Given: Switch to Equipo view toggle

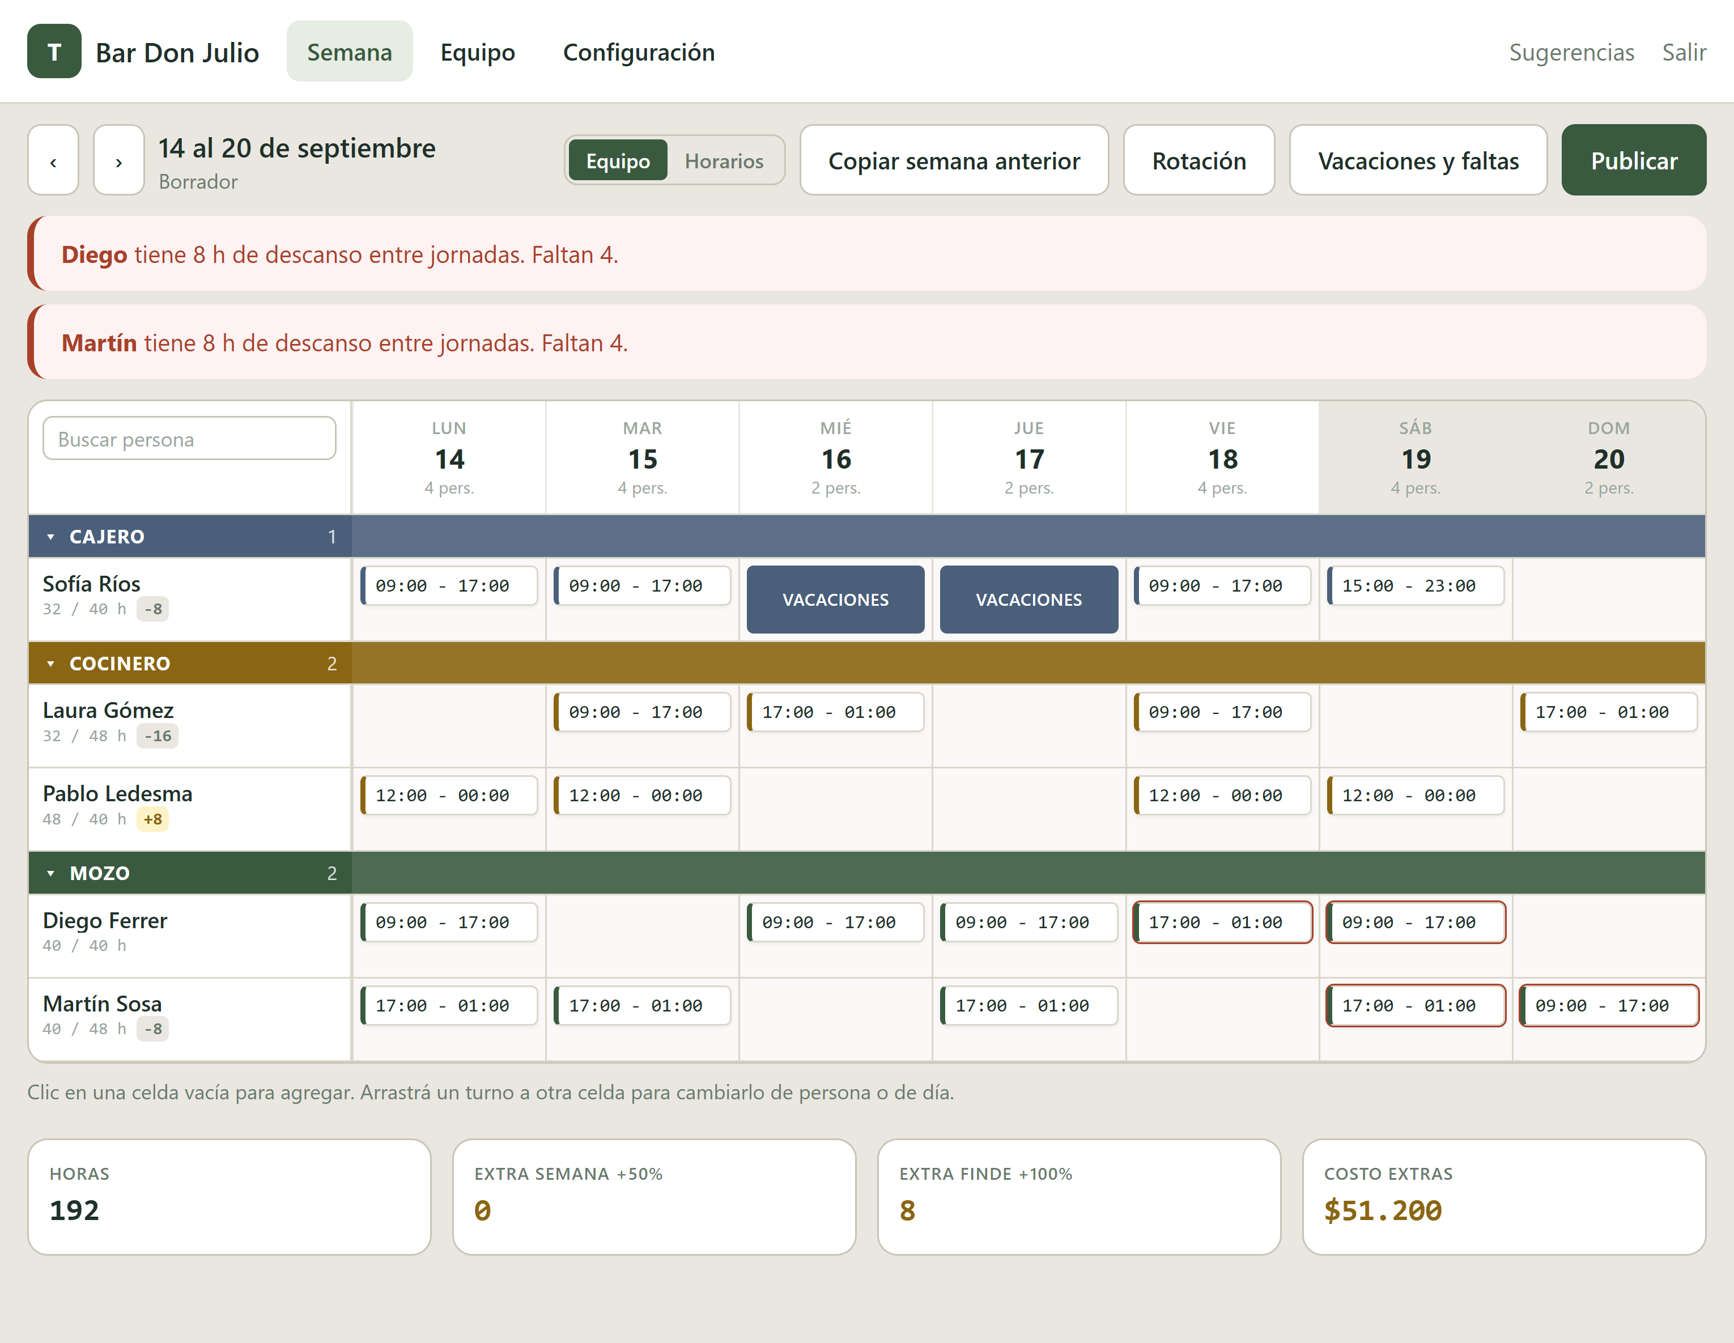Looking at the screenshot, I should click(x=618, y=161).
